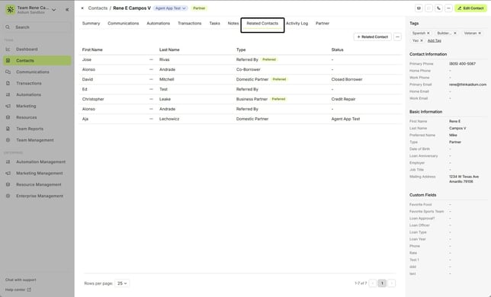491x297 pixels.
Task: Click the Contacts icon in the sidebar
Action: click(x=8, y=60)
